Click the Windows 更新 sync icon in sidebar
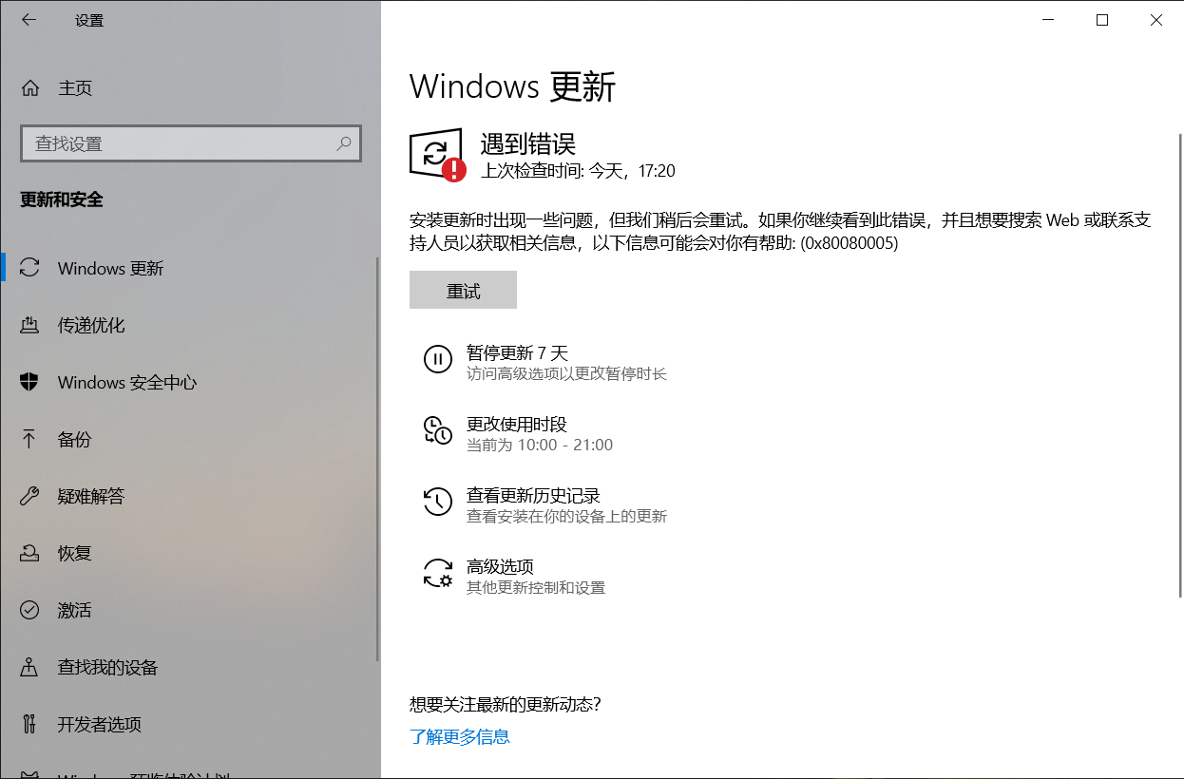 (29, 268)
